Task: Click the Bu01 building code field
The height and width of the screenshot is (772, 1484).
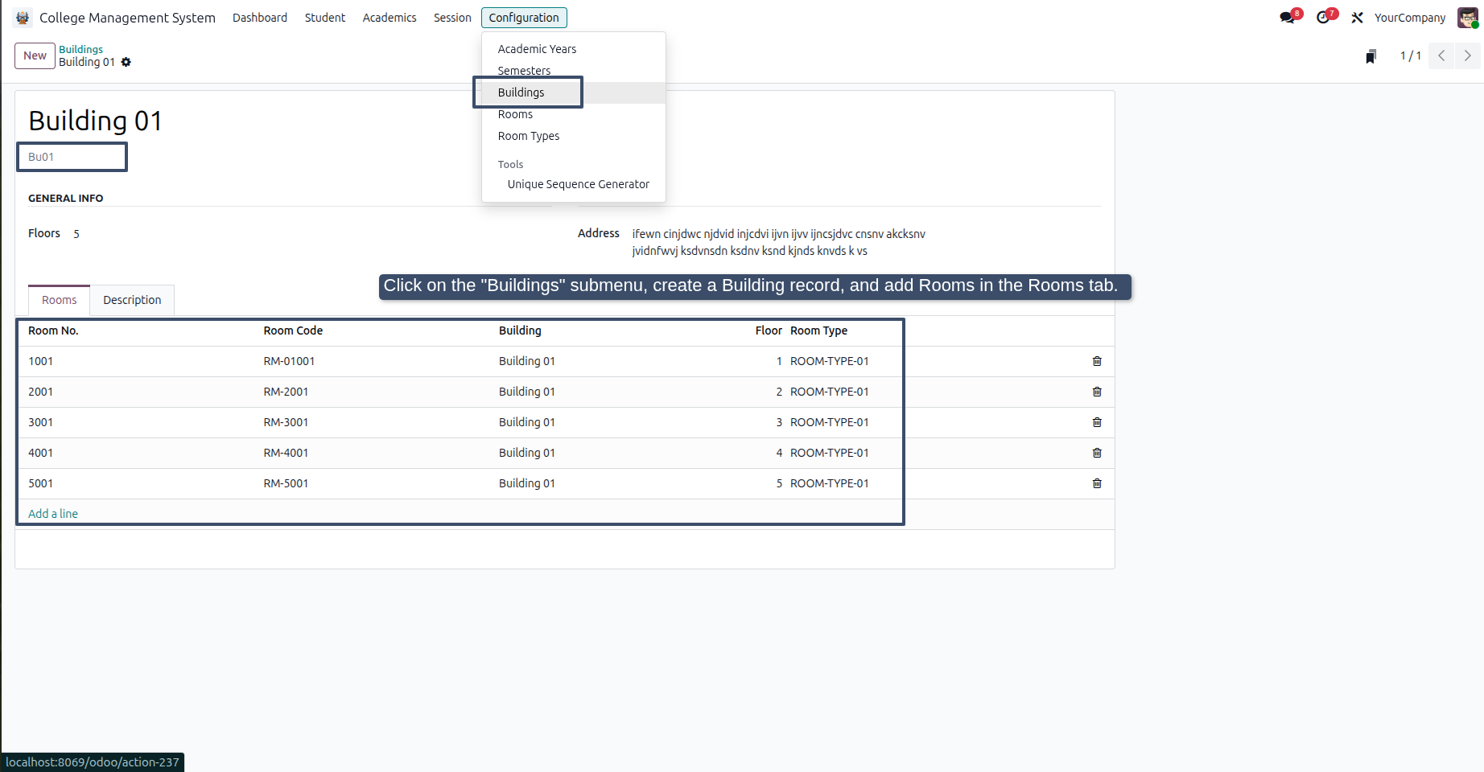Action: (x=72, y=157)
